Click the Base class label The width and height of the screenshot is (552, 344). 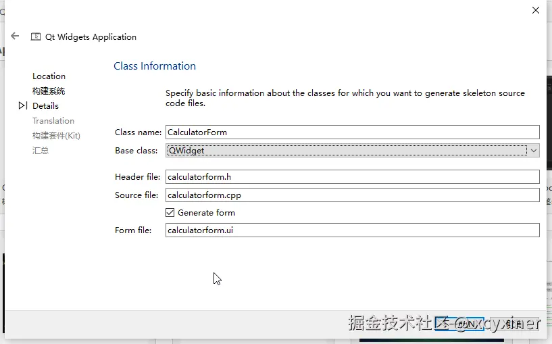tap(136, 151)
